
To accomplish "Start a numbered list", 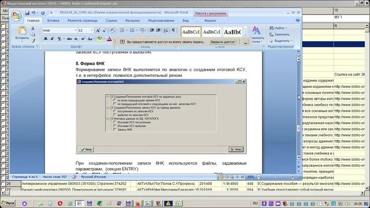I will click(132, 30).
